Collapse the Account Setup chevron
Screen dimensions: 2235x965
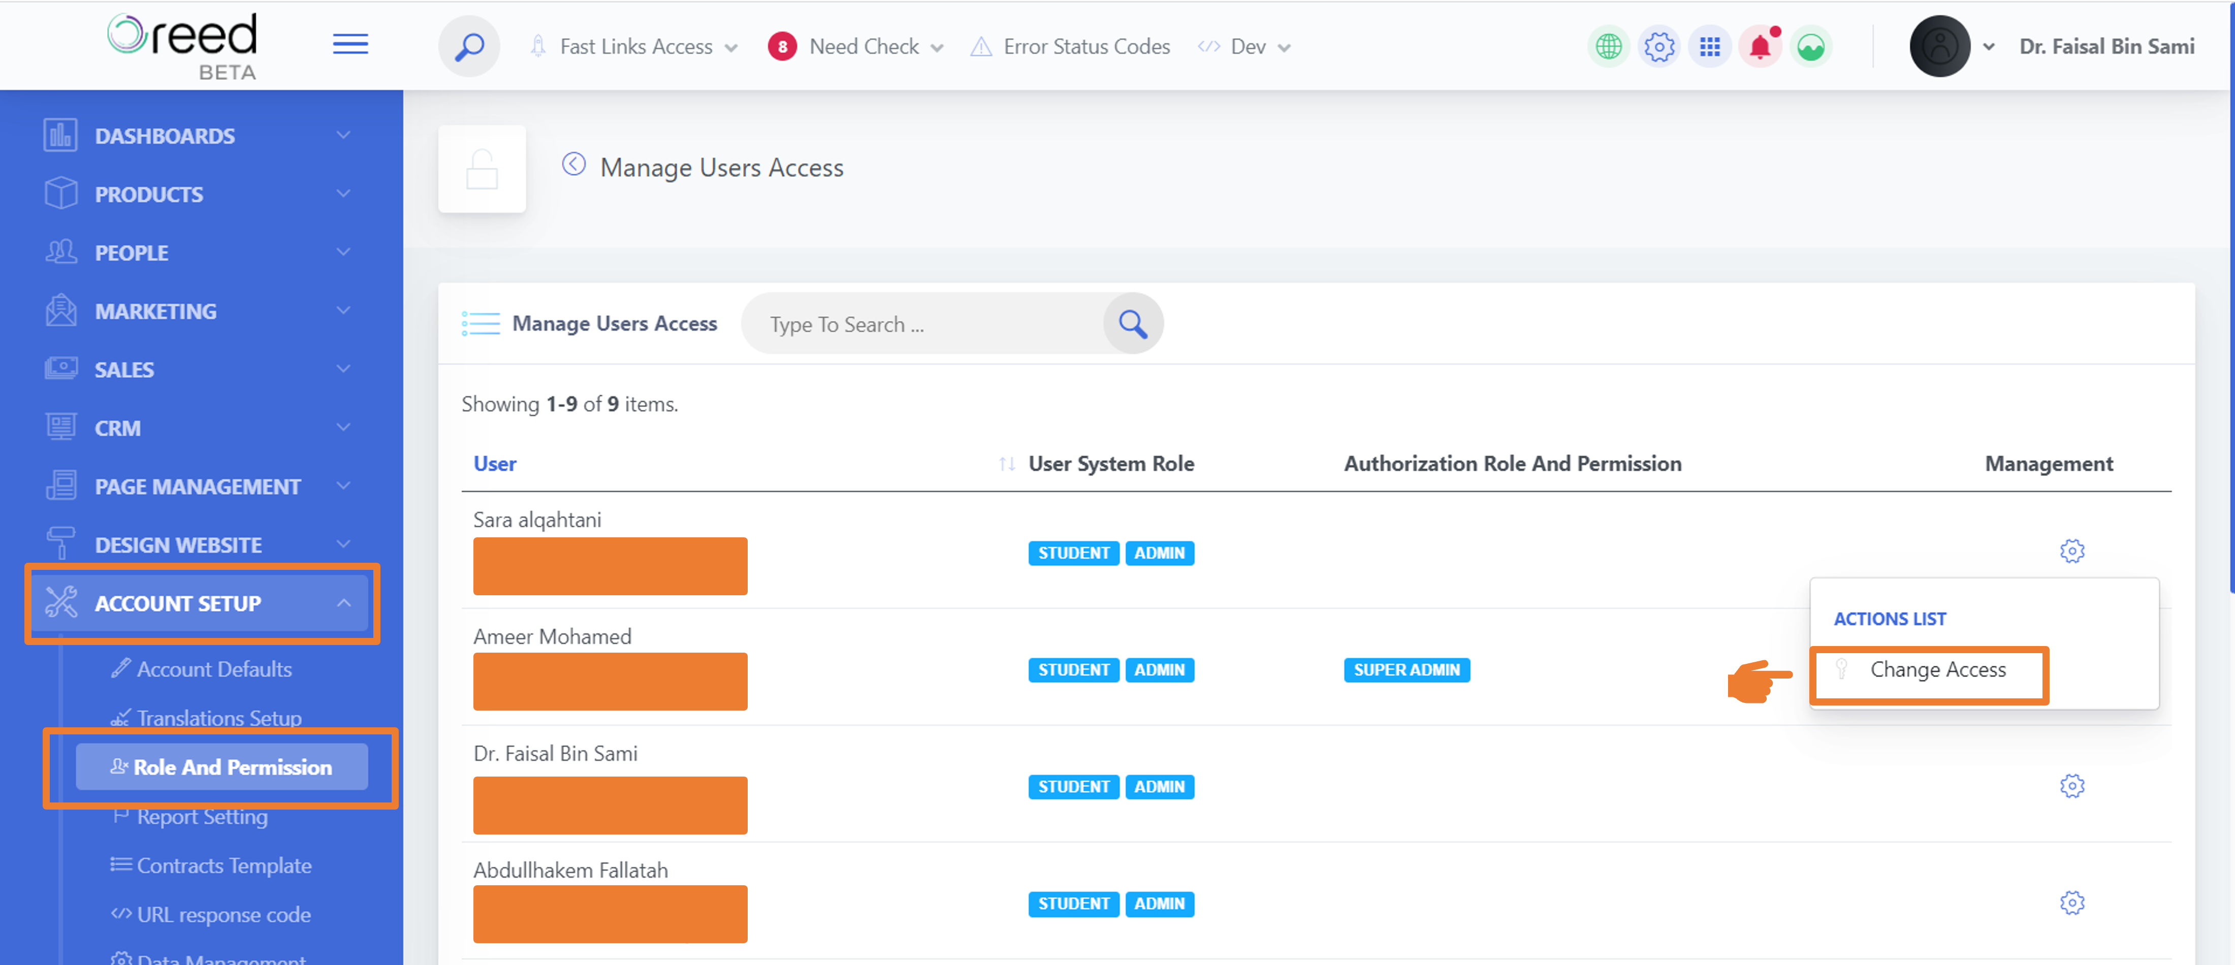[343, 602]
